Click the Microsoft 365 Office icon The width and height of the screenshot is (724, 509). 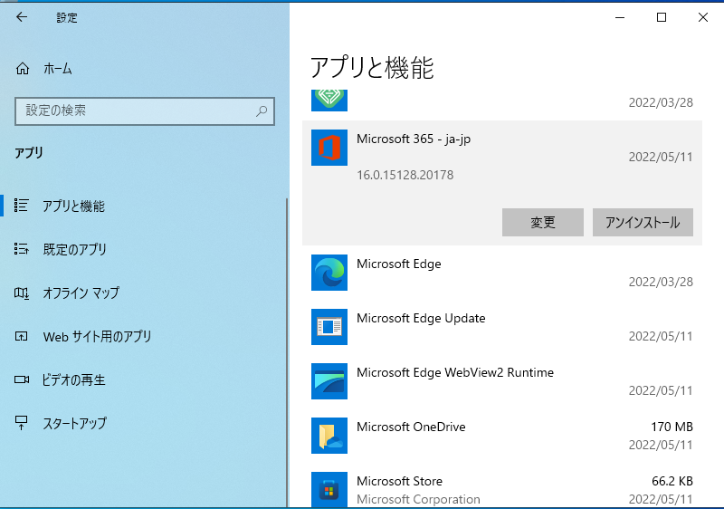(329, 147)
